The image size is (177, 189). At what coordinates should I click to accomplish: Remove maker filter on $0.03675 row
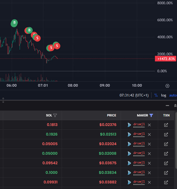pos(149,163)
